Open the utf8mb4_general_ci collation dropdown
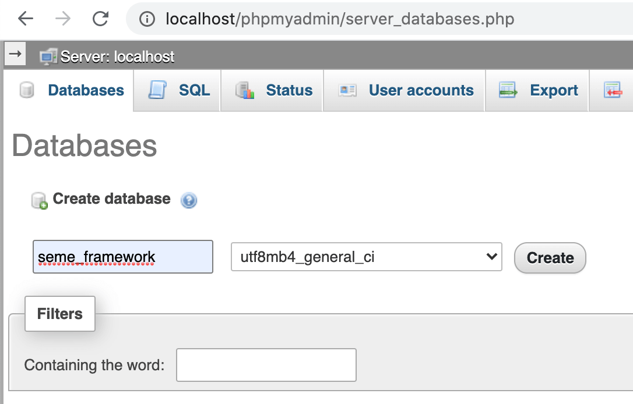The image size is (633, 404). point(367,257)
